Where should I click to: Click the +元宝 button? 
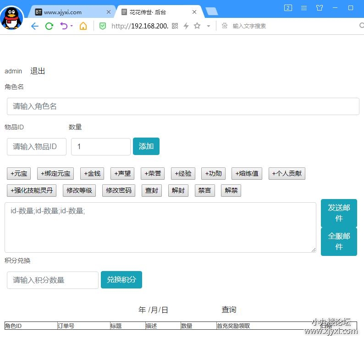[19, 174]
